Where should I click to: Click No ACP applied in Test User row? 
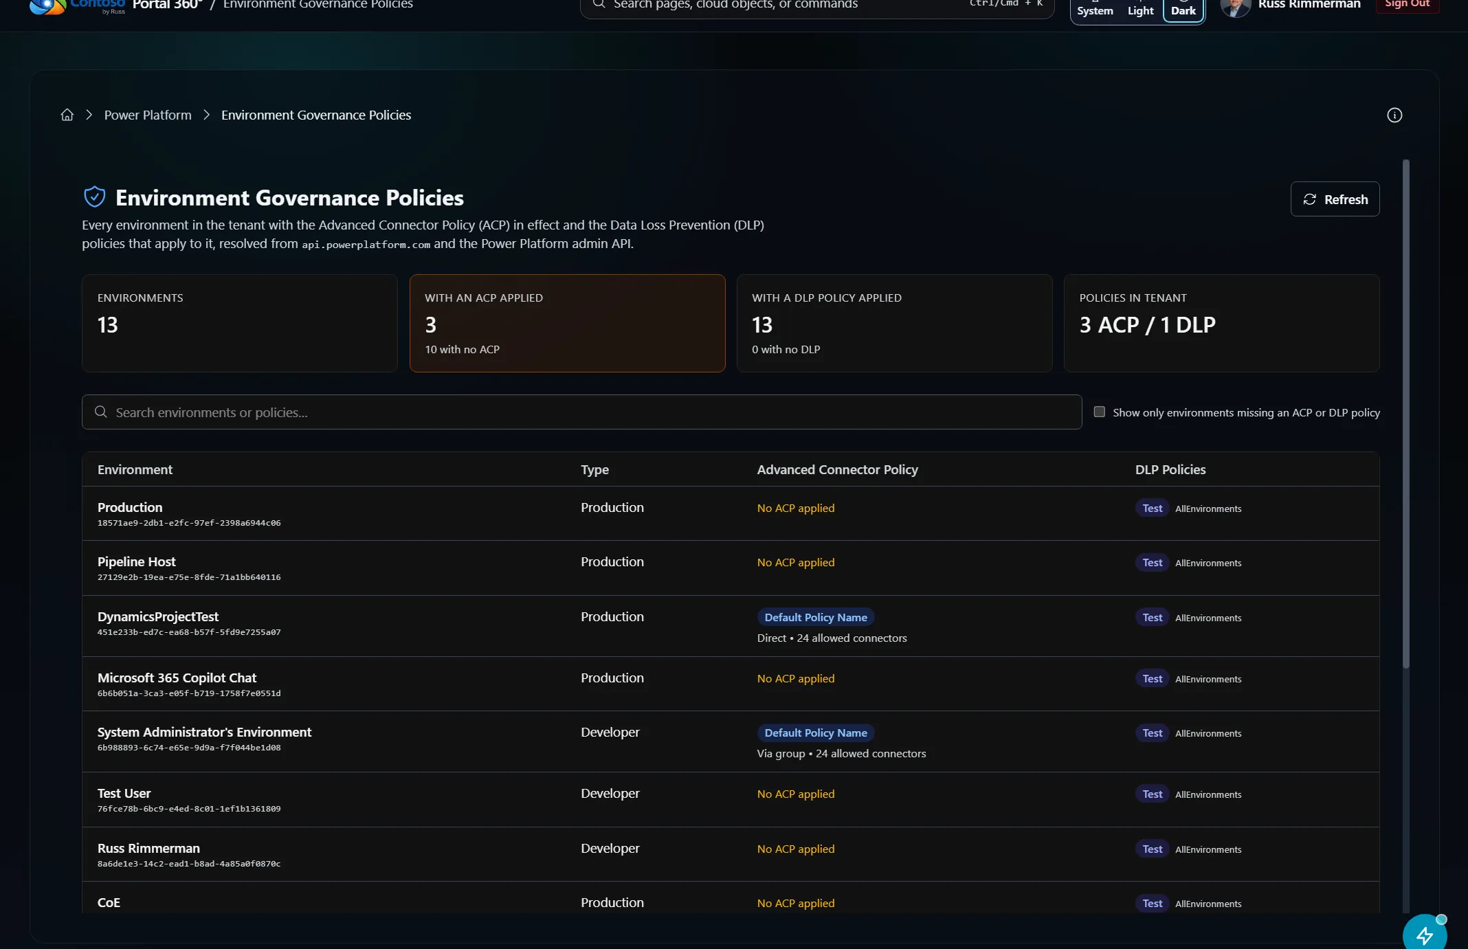[796, 794]
